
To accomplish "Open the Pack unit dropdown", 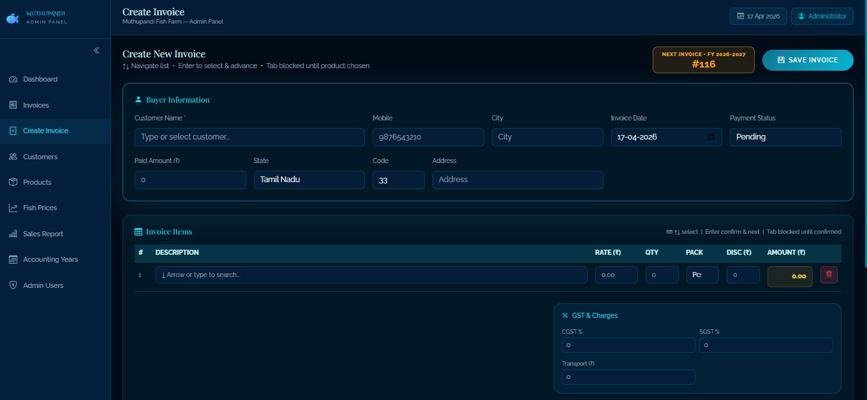I will tap(702, 275).
